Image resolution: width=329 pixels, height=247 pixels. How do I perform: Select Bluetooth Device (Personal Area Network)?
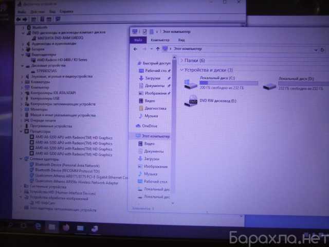pyautogui.click(x=67, y=165)
